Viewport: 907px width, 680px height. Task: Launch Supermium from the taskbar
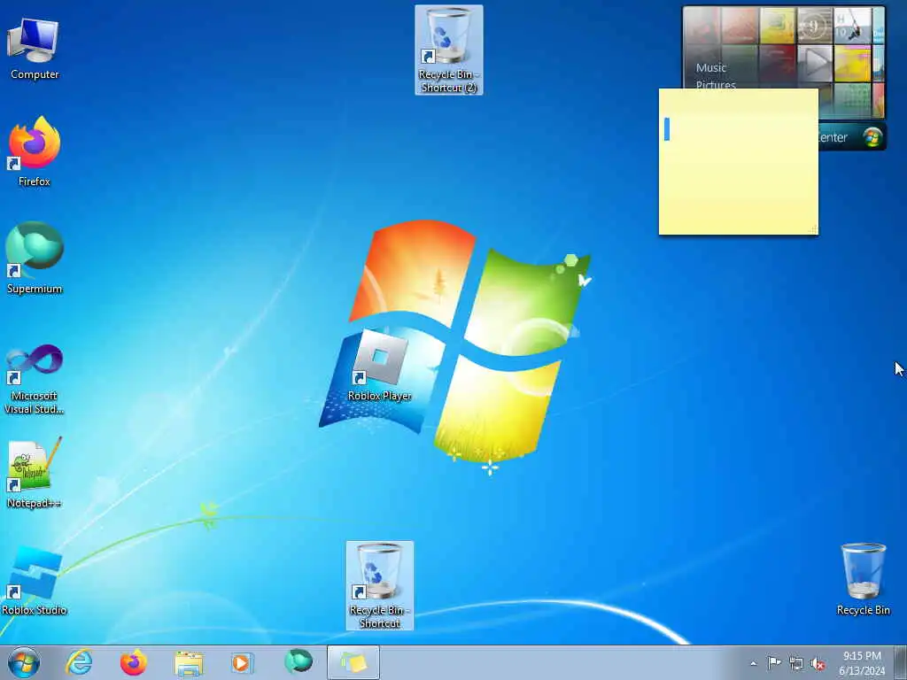(x=298, y=662)
